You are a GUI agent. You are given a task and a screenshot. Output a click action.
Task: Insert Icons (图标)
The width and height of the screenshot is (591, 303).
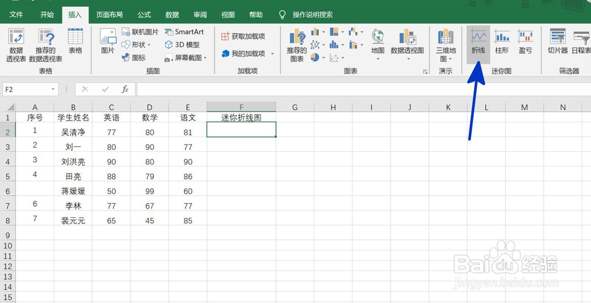(134, 58)
